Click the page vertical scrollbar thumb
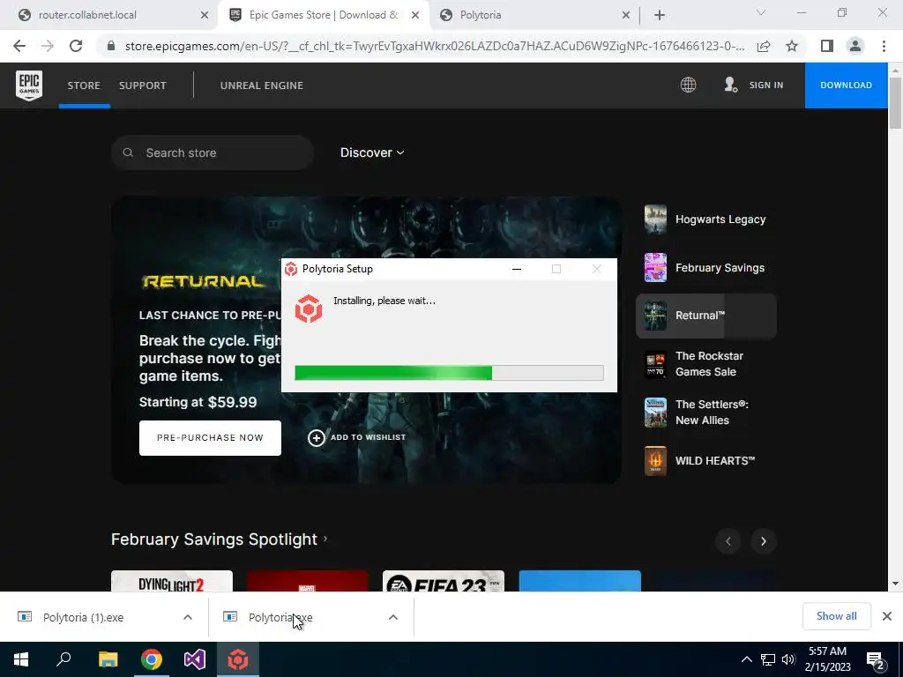Screen dimensions: 903x677 895,102
